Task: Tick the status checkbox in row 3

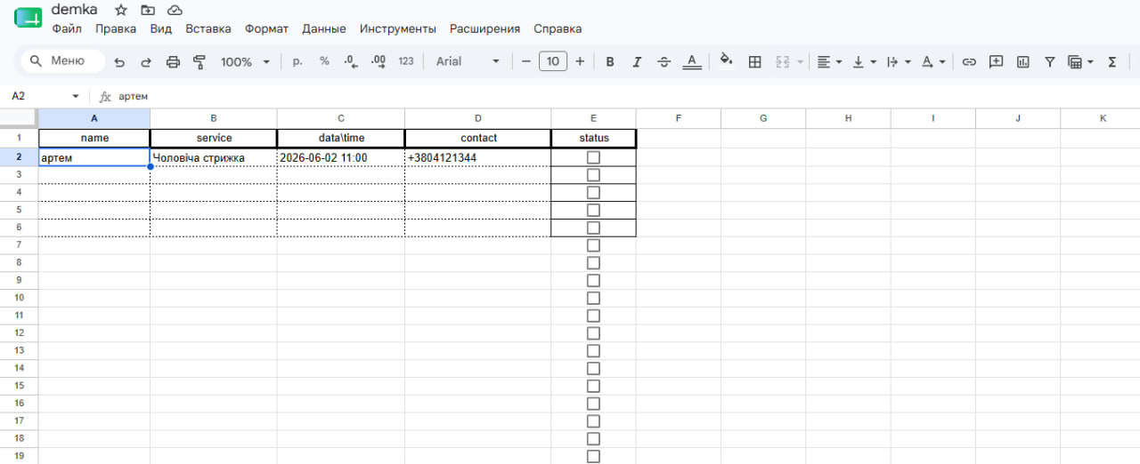Action: coord(593,175)
